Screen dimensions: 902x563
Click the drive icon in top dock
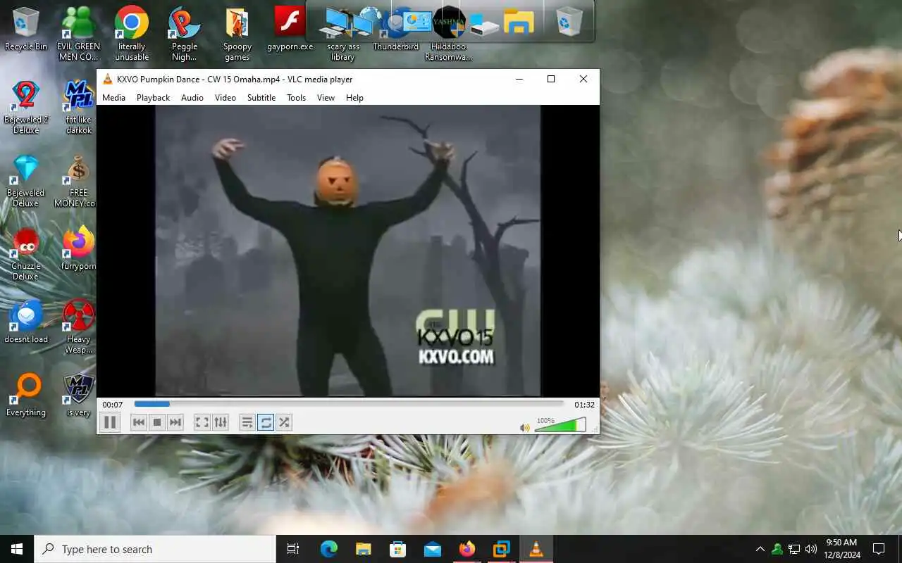click(x=484, y=27)
